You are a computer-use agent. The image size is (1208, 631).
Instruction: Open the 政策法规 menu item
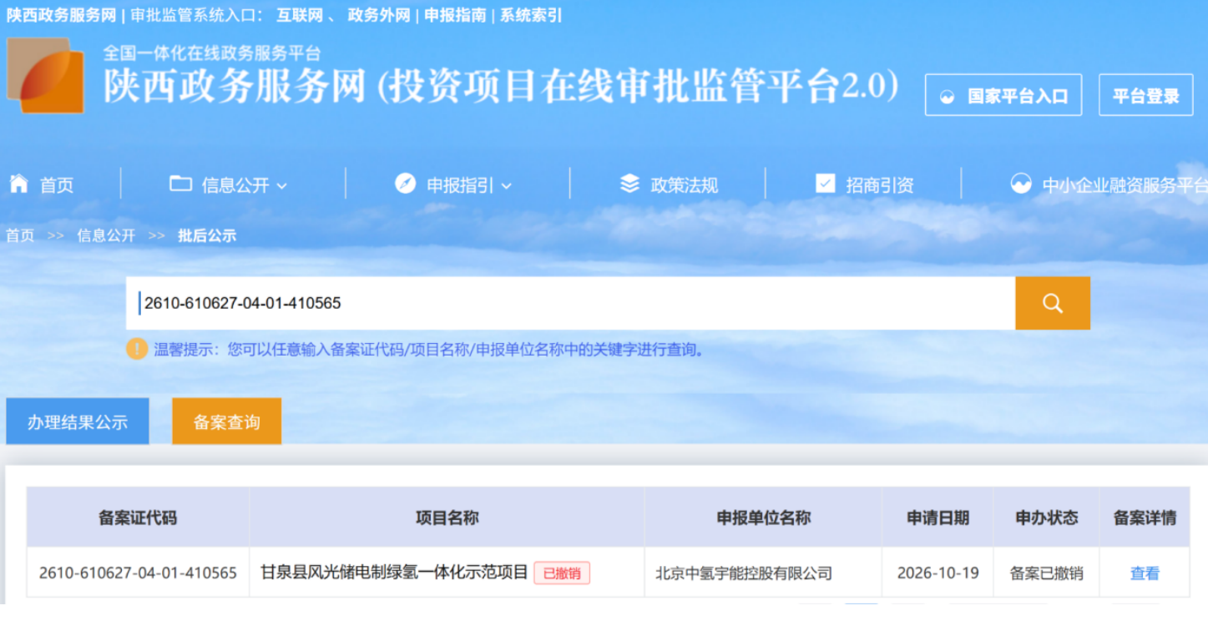685,185
